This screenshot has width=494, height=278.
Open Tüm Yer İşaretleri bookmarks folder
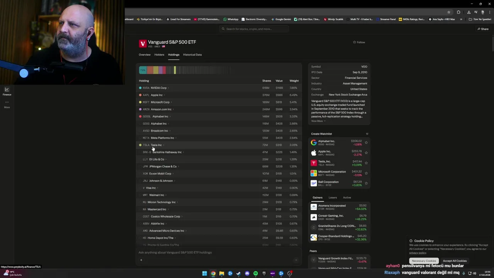(480, 19)
